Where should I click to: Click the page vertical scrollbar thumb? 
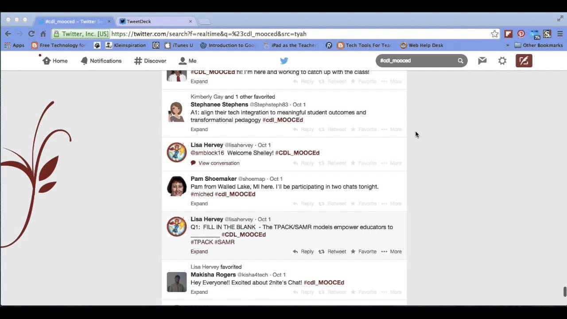(x=564, y=292)
